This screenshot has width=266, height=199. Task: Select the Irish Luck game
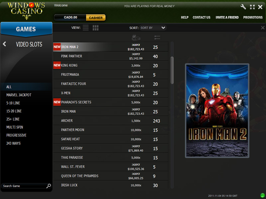(x=111, y=185)
